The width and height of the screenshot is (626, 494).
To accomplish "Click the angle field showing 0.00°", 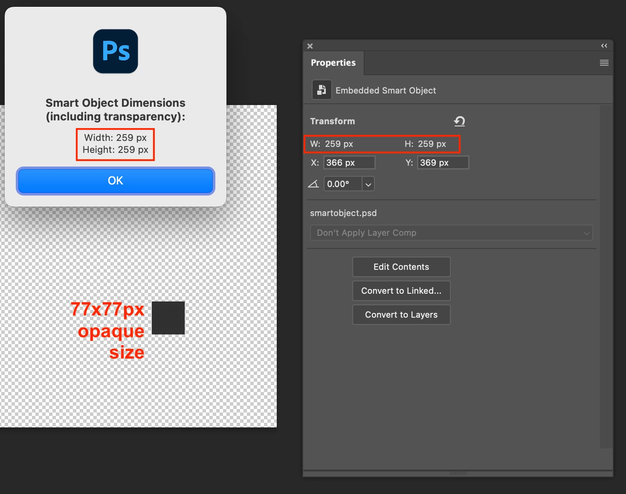I will pos(343,184).
